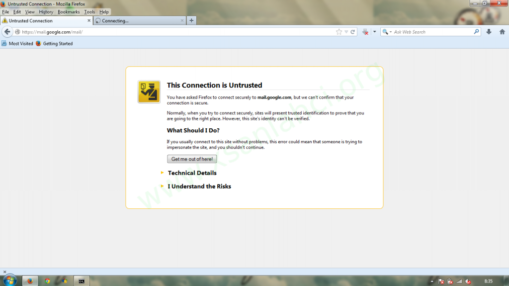Open the Edit menu
The image size is (509, 286).
tap(17, 12)
